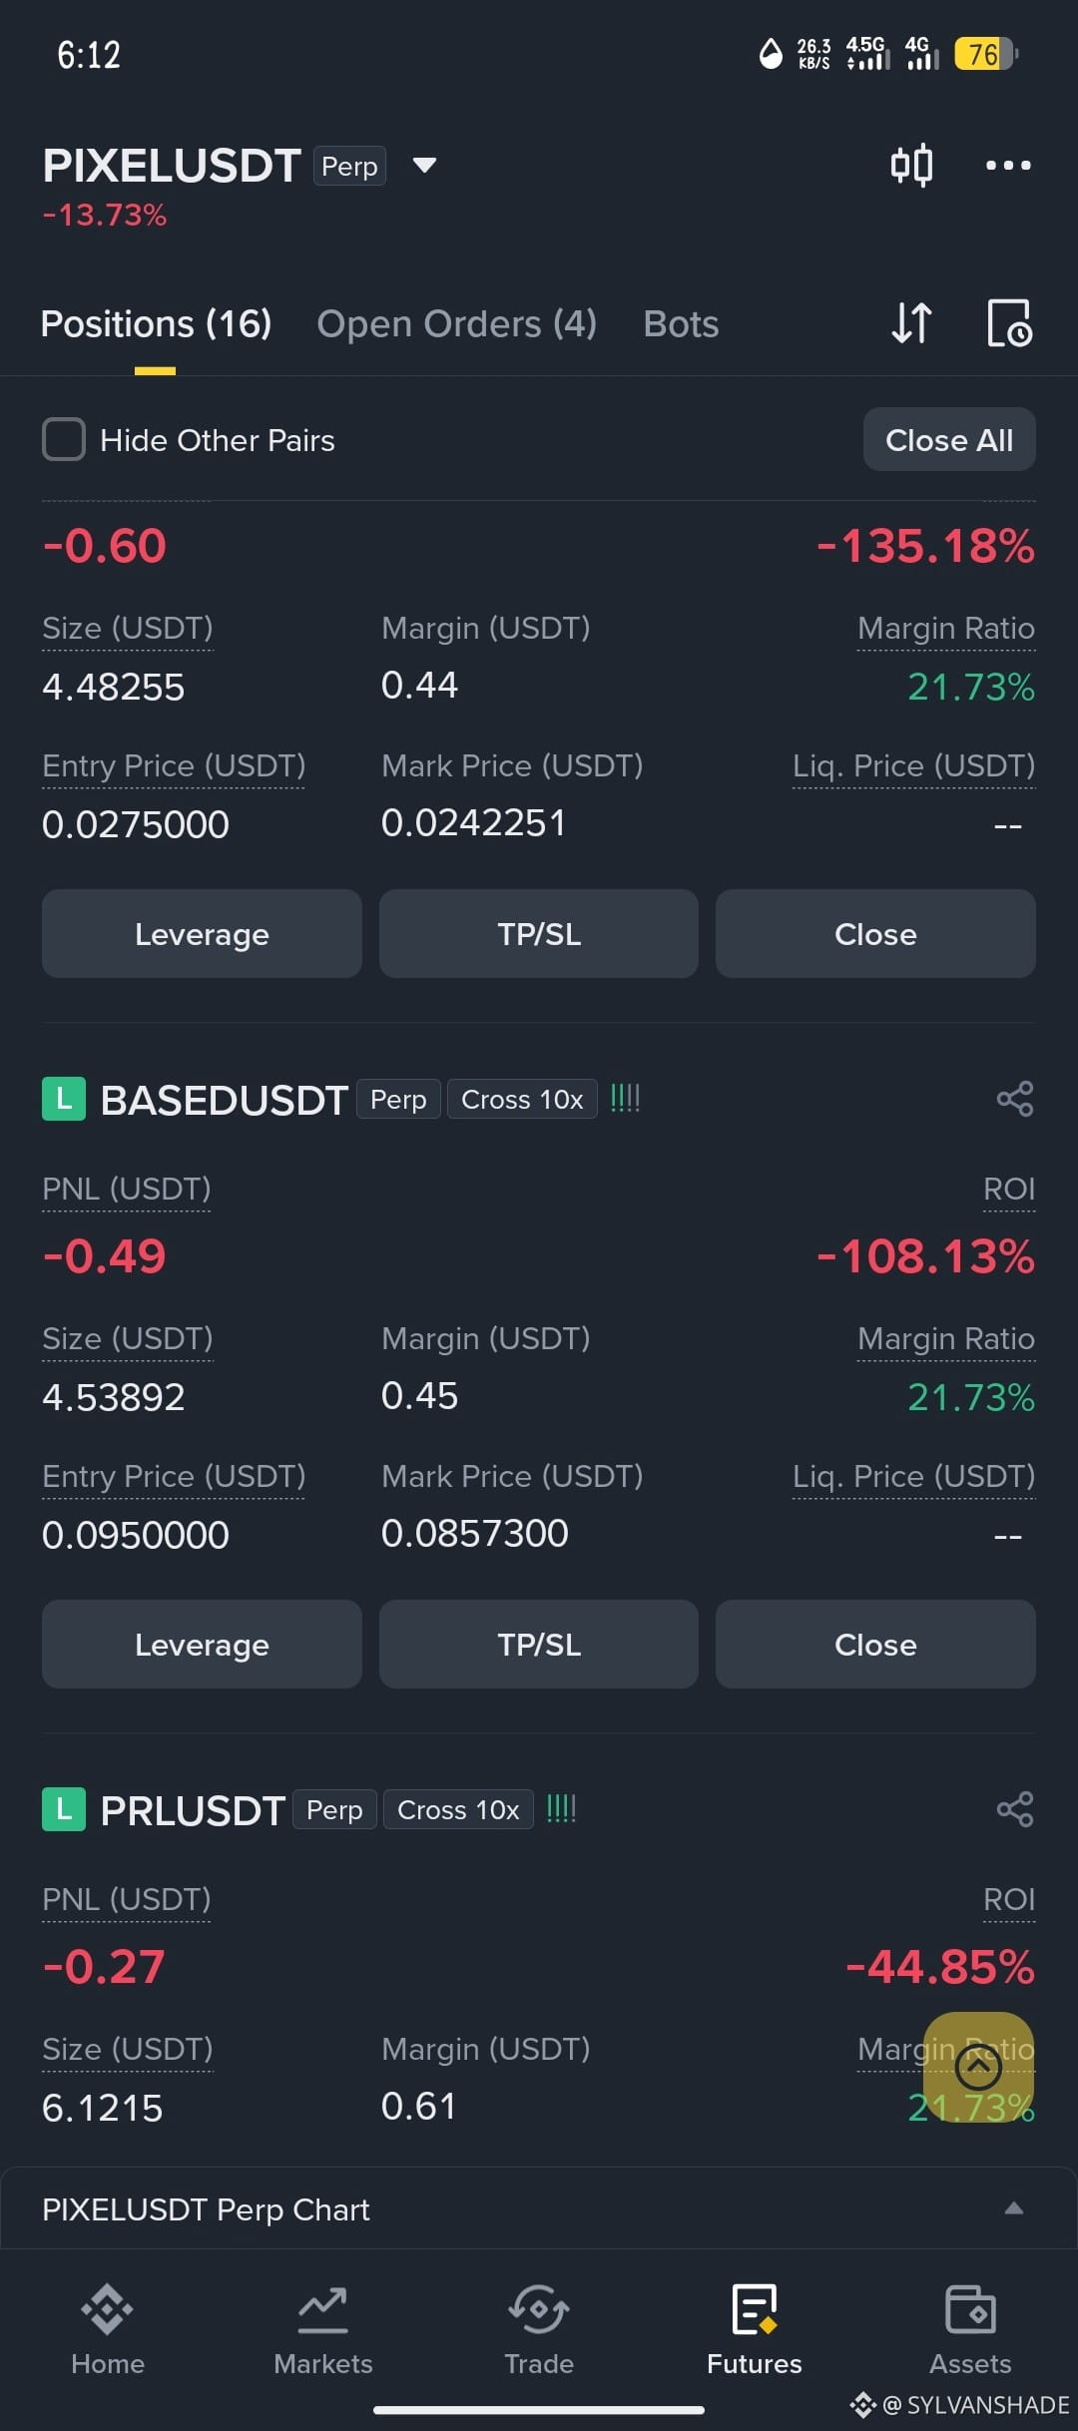This screenshot has height=2431, width=1078.
Task: Open the Assets wallet tab
Action: click(970, 2330)
